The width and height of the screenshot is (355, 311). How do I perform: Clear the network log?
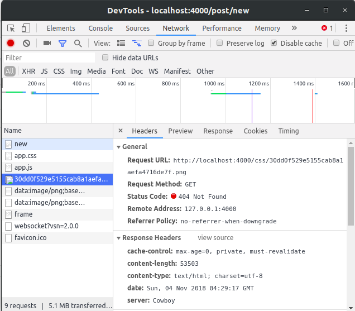pos(26,43)
